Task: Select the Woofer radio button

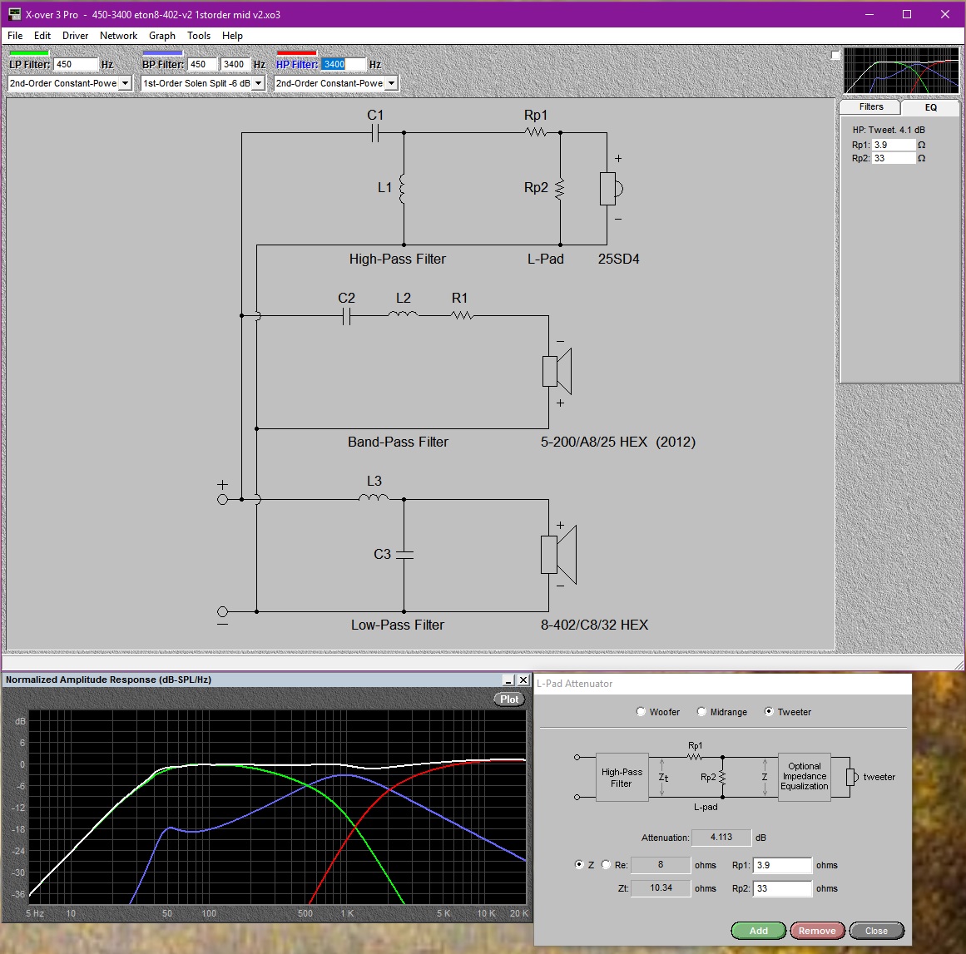Action: [641, 711]
